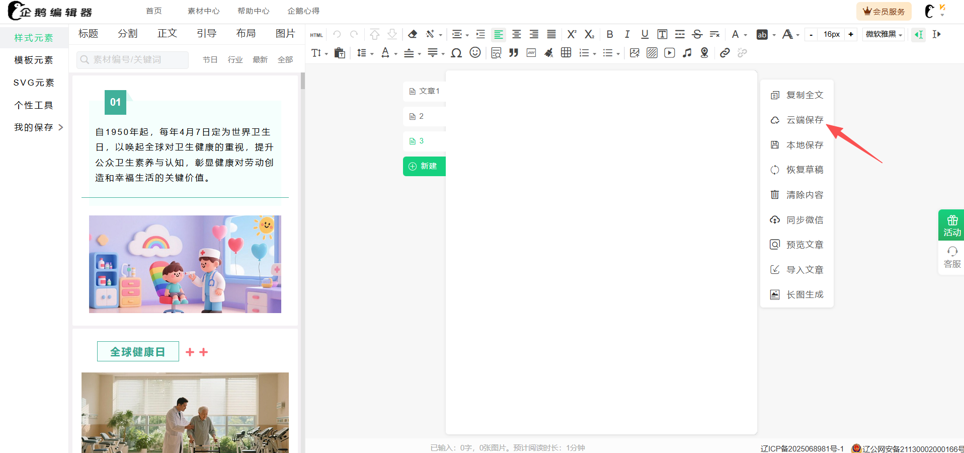This screenshot has width=964, height=453.
Task: Open the emoji smiley picker
Action: [x=475, y=53]
